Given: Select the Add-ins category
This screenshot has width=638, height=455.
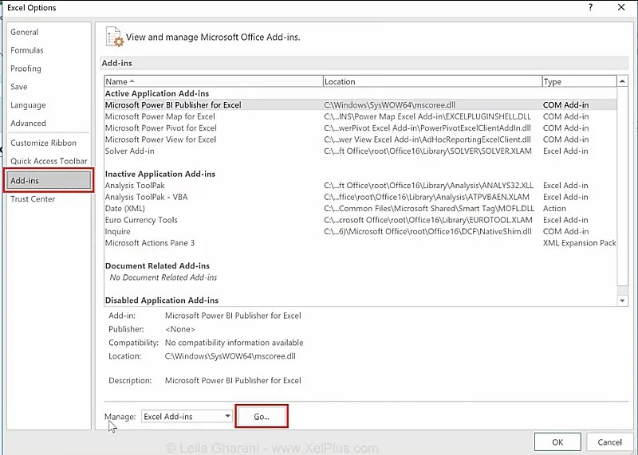Looking at the screenshot, I should point(49,181).
